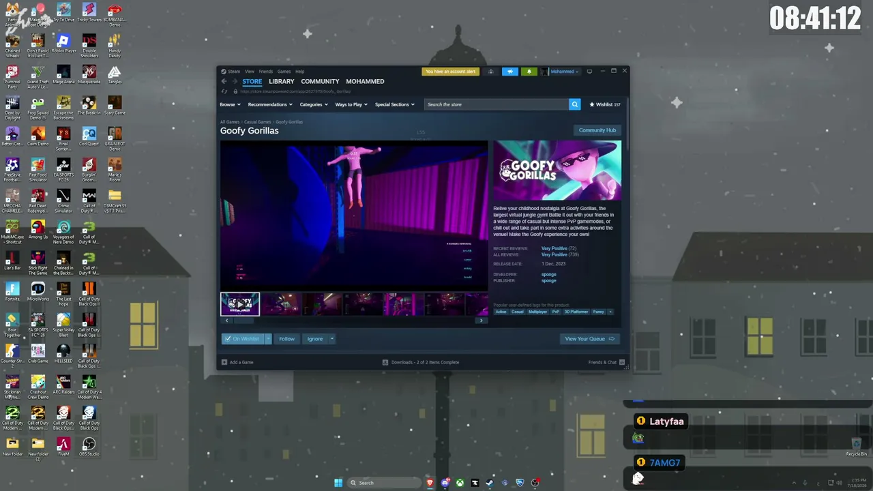Viewport: 873px width, 491px height.
Task: Open Windows Start menu
Action: coord(338,483)
